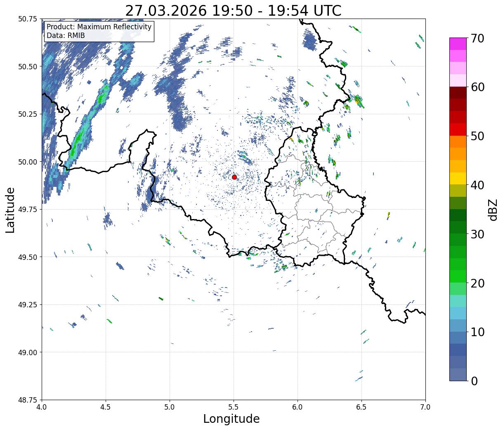
Task: Click the longitude tick label 4.0
Action: point(42,407)
